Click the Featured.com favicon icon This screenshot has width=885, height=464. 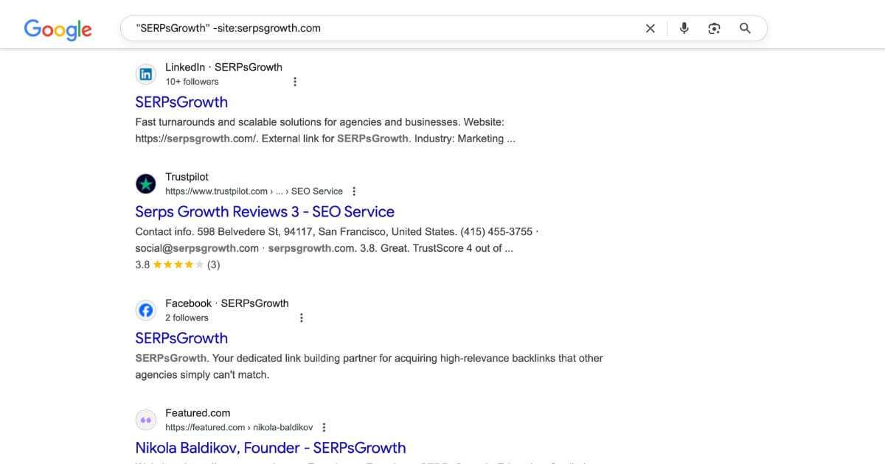click(x=145, y=419)
